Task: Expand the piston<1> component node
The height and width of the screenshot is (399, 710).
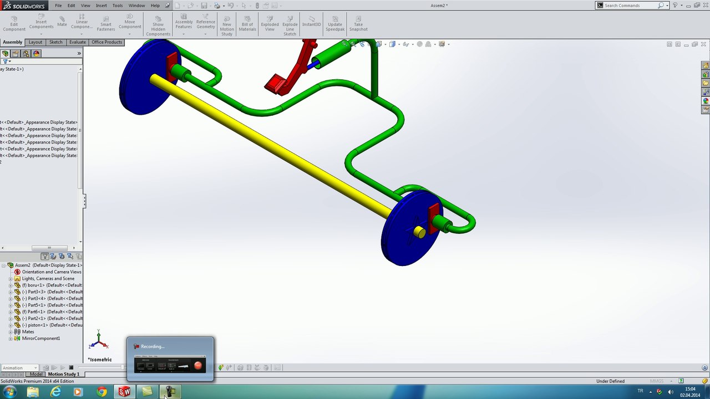Action: [x=11, y=325]
